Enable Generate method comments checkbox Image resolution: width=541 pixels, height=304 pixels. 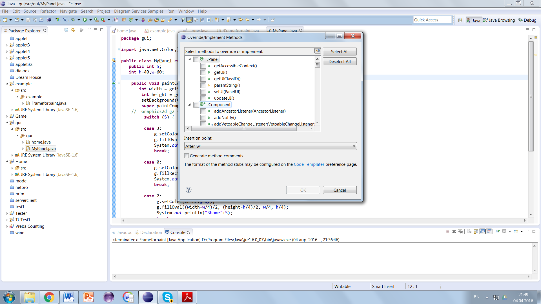pyautogui.click(x=187, y=156)
